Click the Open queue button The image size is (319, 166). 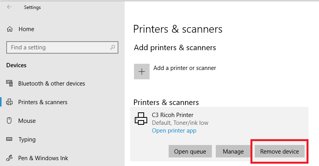point(190,151)
